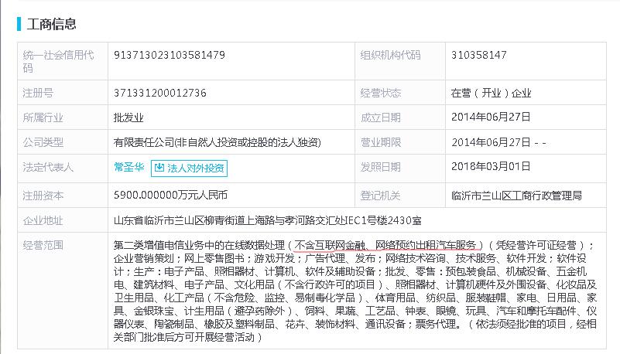Click the 营业期限 field label
This screenshot has height=354, width=620.
(380, 143)
